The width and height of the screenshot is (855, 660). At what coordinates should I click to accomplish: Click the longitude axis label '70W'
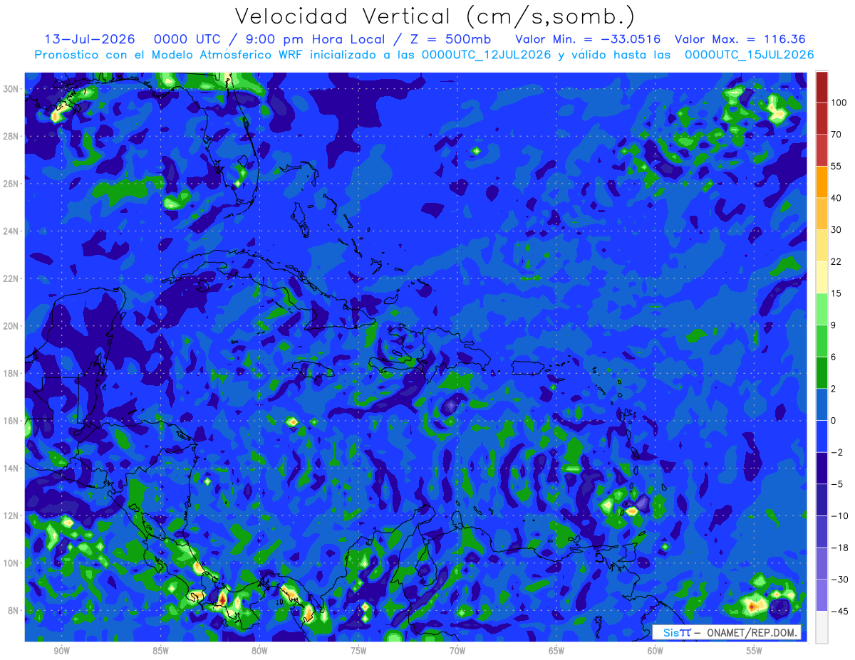click(x=458, y=651)
